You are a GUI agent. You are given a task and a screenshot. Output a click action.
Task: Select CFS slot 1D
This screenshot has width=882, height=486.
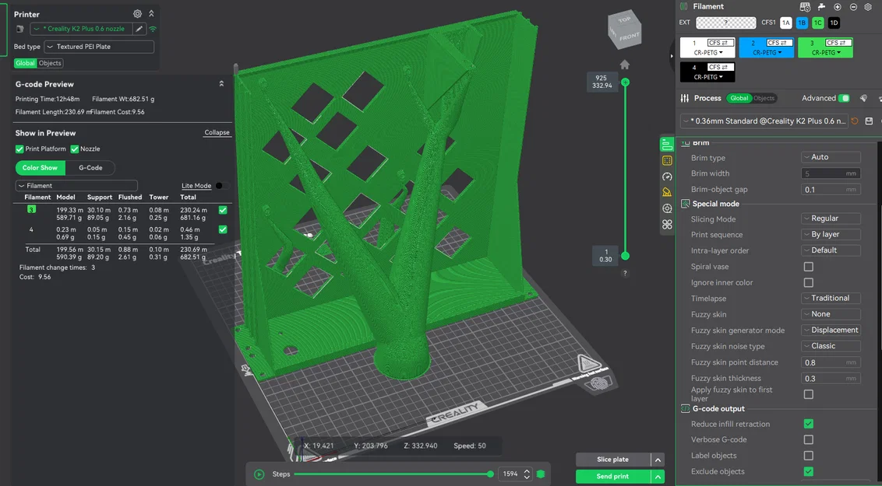point(834,23)
